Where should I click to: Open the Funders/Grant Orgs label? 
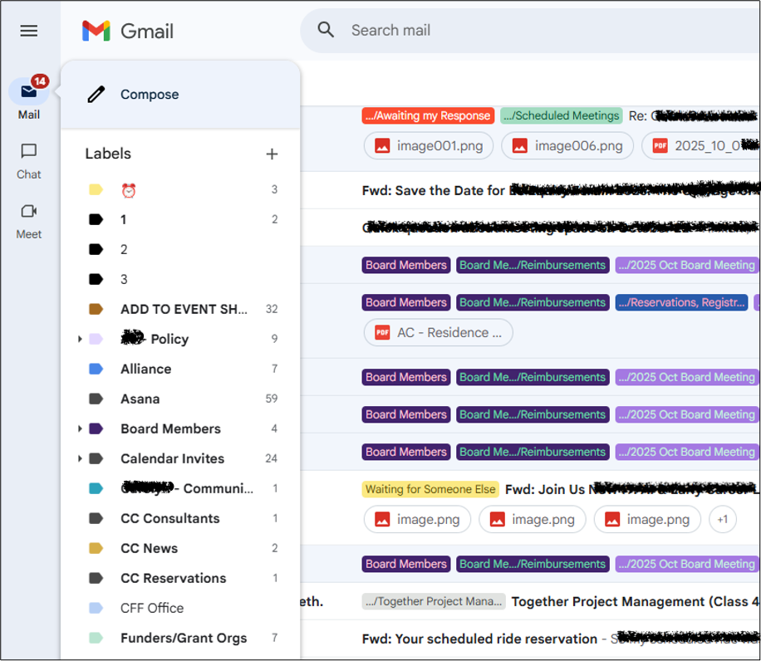[184, 638]
